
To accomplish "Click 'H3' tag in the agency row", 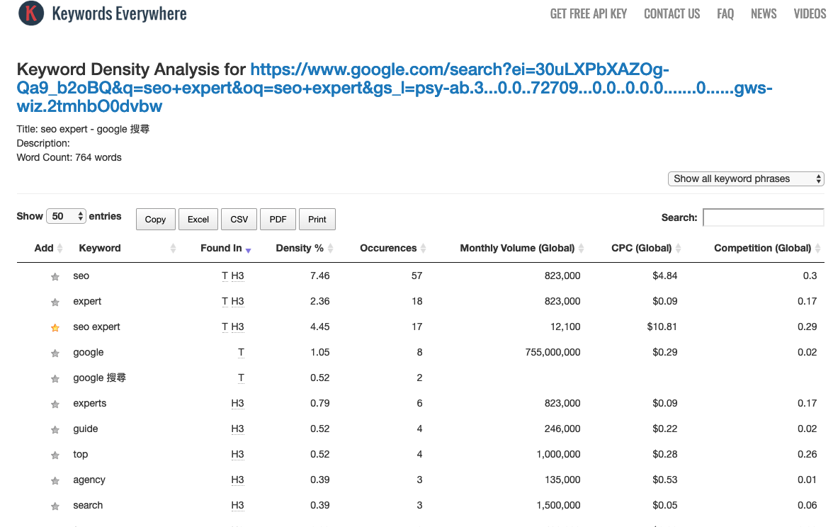I will (237, 480).
